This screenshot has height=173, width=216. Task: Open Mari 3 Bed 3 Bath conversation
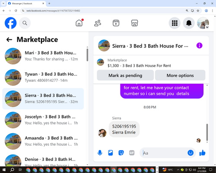coord(43,56)
